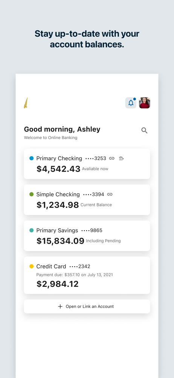Select the $4,542.43 balance amount
The height and width of the screenshot is (378, 174).
(58, 169)
